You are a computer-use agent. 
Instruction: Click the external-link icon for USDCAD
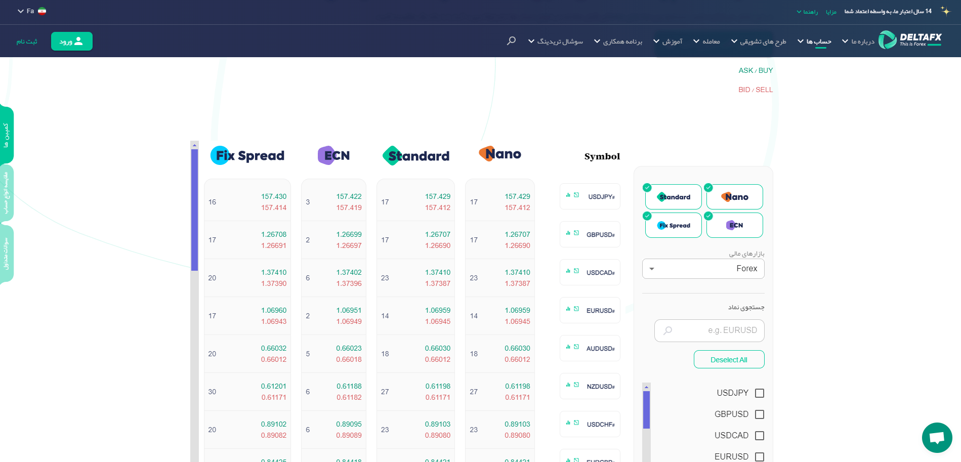pos(576,271)
